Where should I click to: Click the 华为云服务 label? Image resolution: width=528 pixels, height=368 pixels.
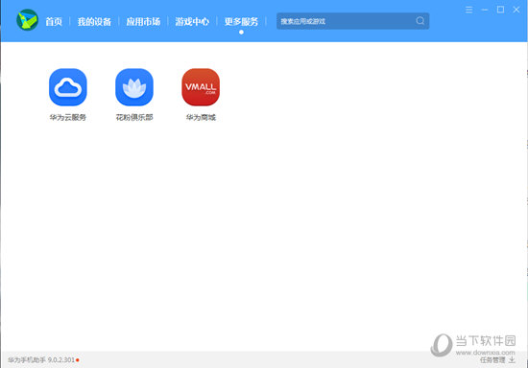[x=68, y=117]
